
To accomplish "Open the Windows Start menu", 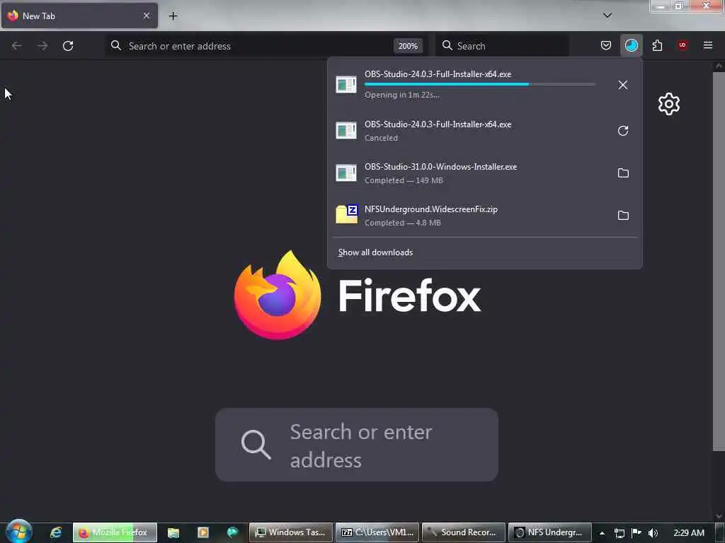I will click(x=18, y=532).
